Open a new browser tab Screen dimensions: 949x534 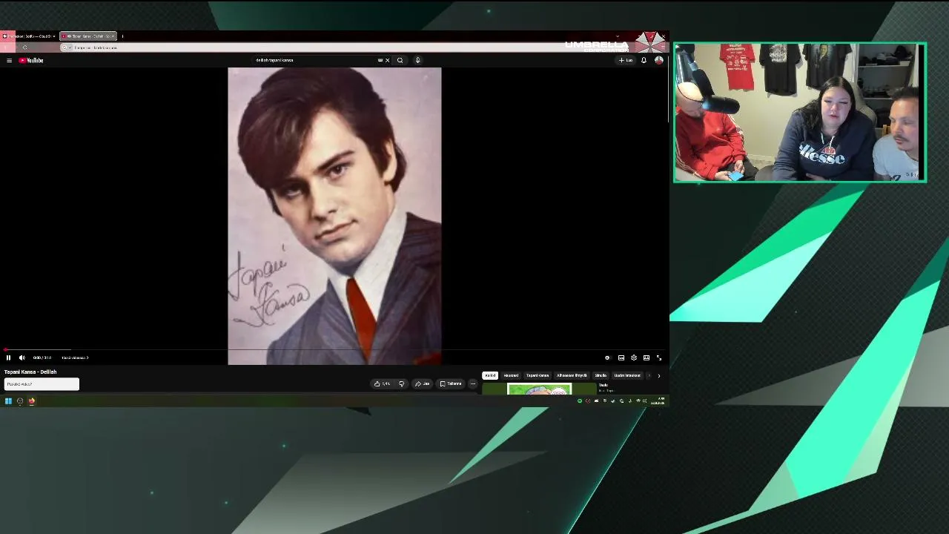122,36
